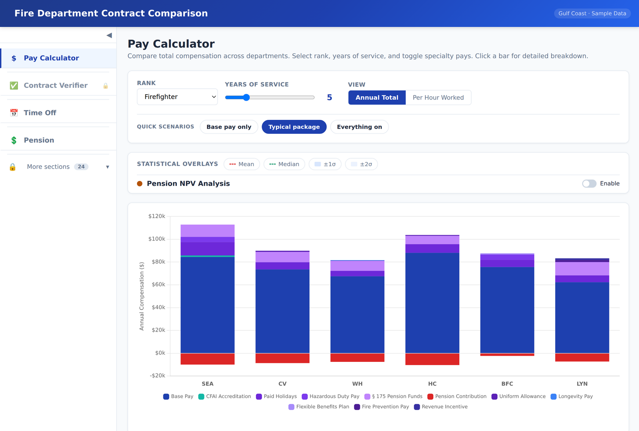Toggle Longevity Pay legend entry
This screenshot has width=639, height=431.
[572, 397]
